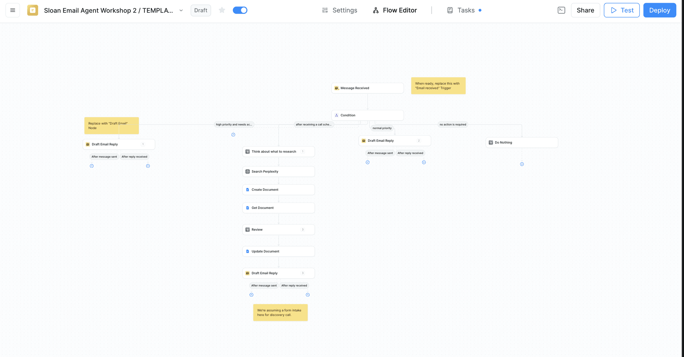Run the Test button
The width and height of the screenshot is (684, 357).
pyautogui.click(x=621, y=10)
